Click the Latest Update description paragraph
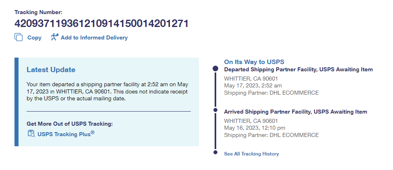The height and width of the screenshot is (170, 393). coord(107,92)
